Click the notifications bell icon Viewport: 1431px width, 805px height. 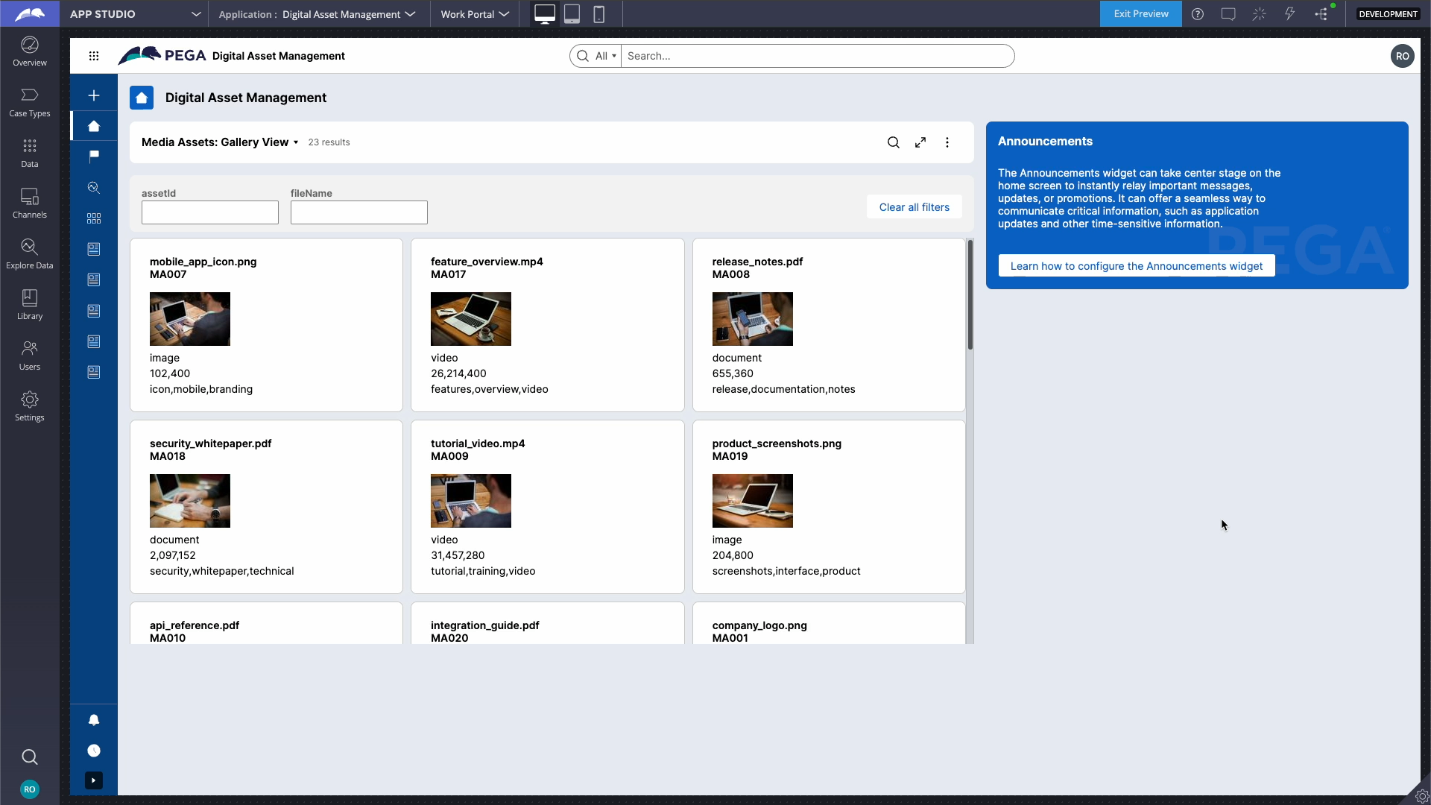click(94, 720)
